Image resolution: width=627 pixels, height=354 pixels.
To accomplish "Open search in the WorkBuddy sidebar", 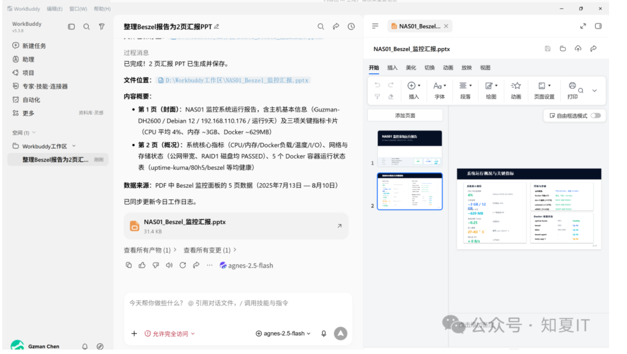I will tap(86, 27).
